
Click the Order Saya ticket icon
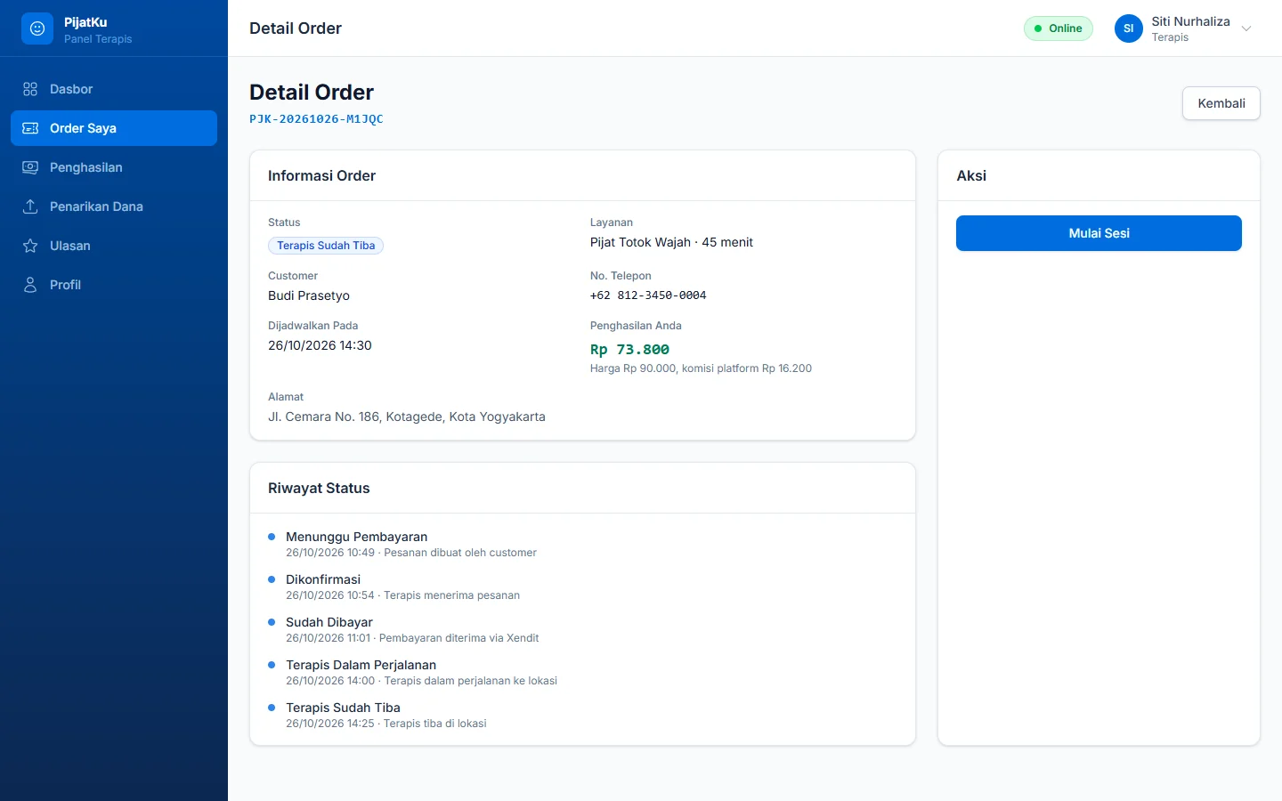click(30, 128)
